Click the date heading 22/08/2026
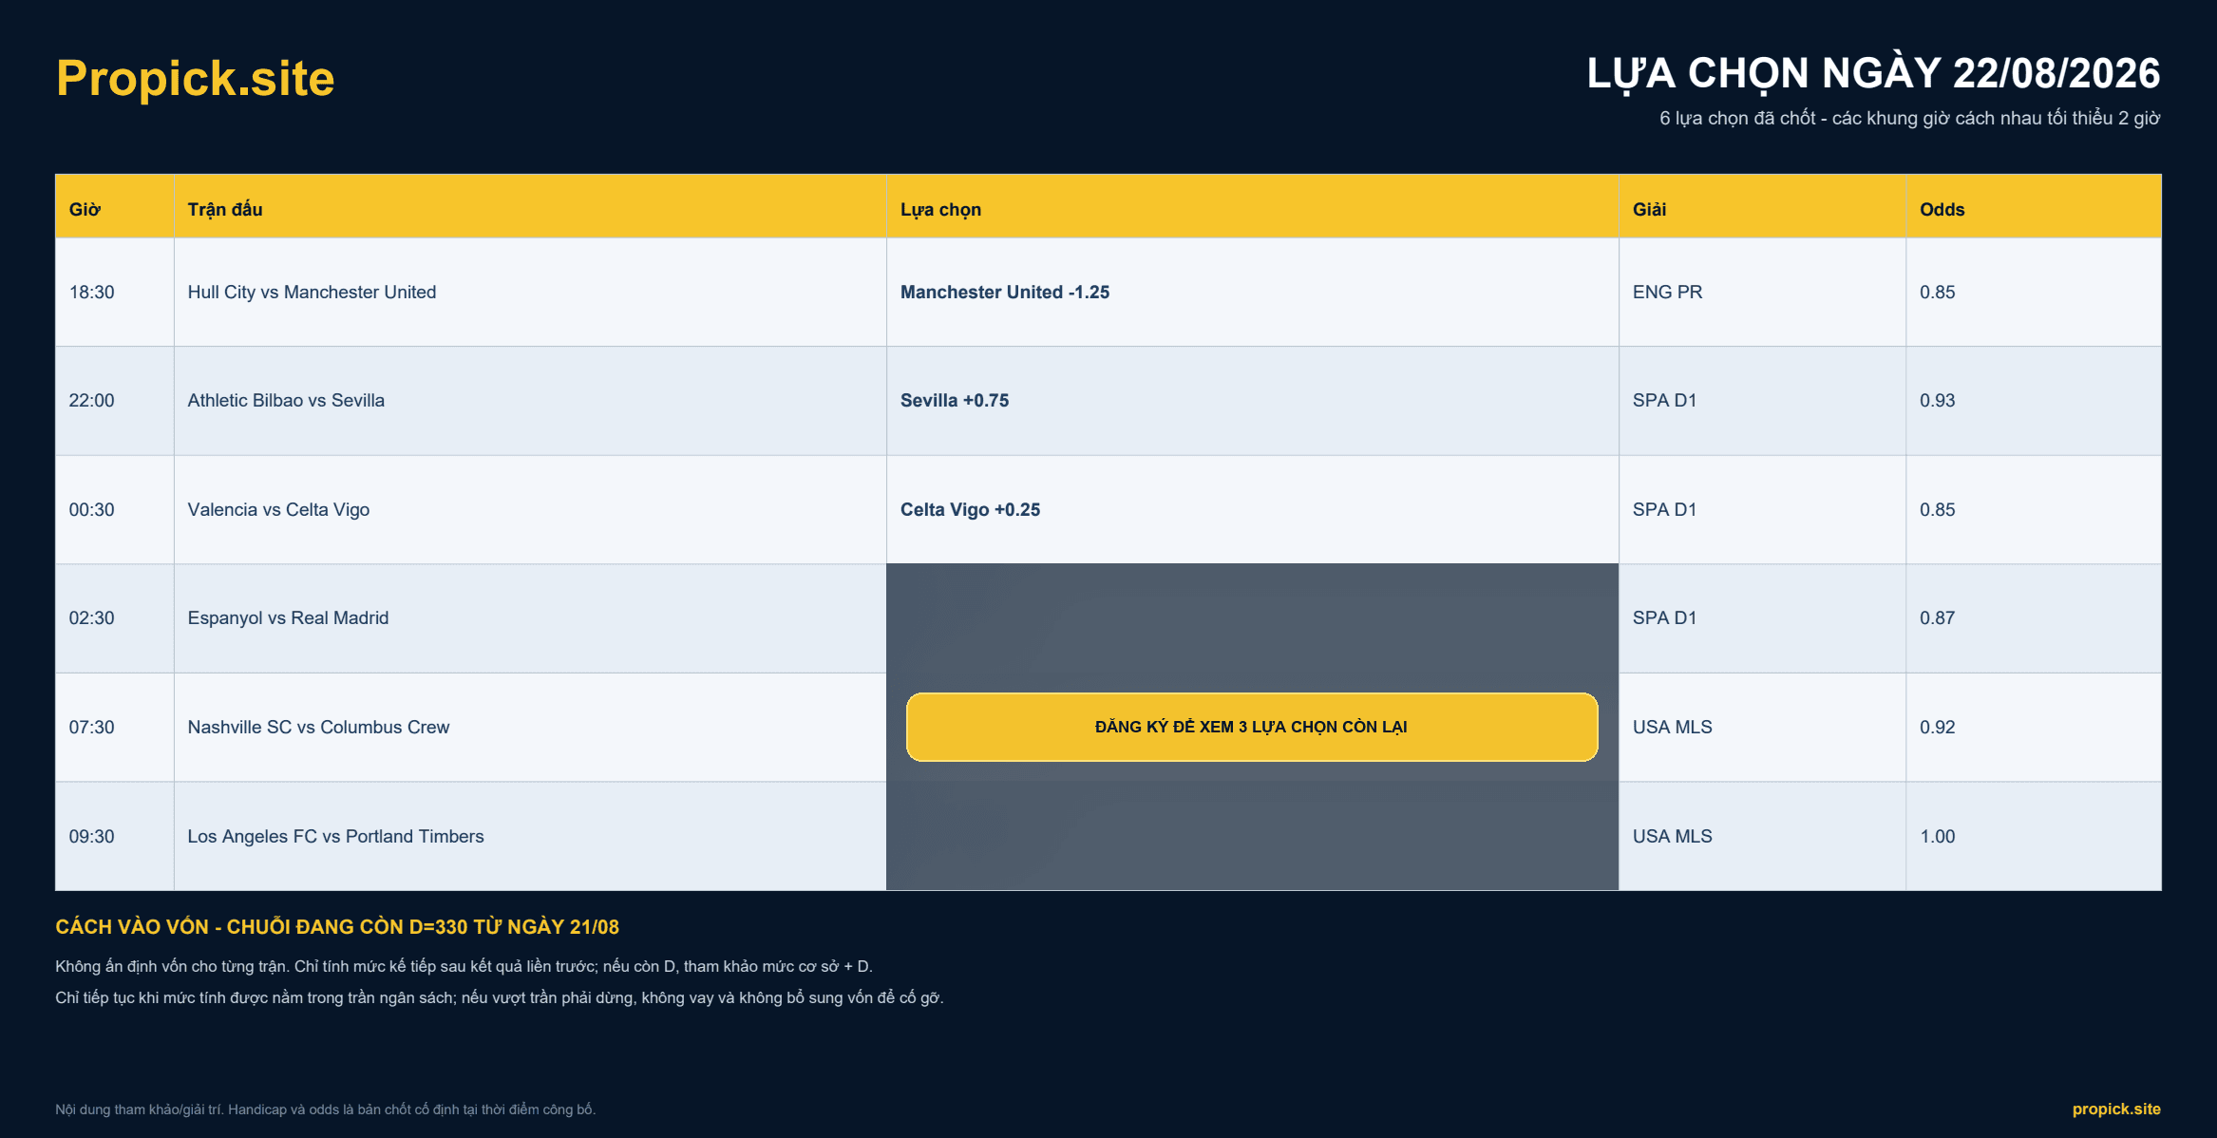Viewport: 2217px width, 1138px height. pyautogui.click(x=2056, y=73)
